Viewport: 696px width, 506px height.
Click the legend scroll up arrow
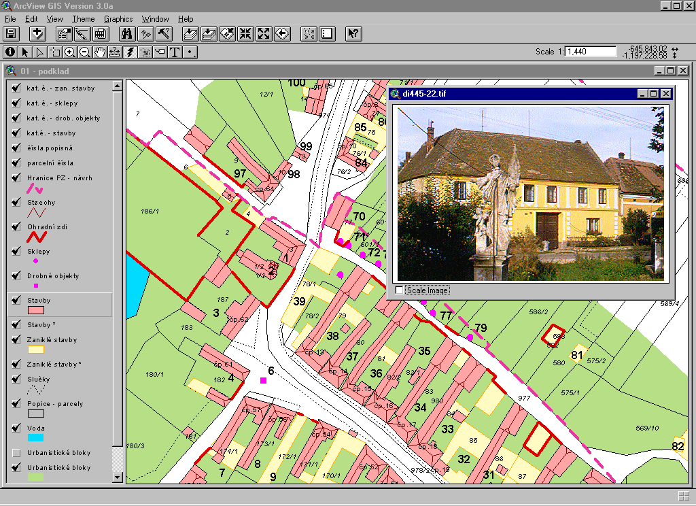pos(117,86)
